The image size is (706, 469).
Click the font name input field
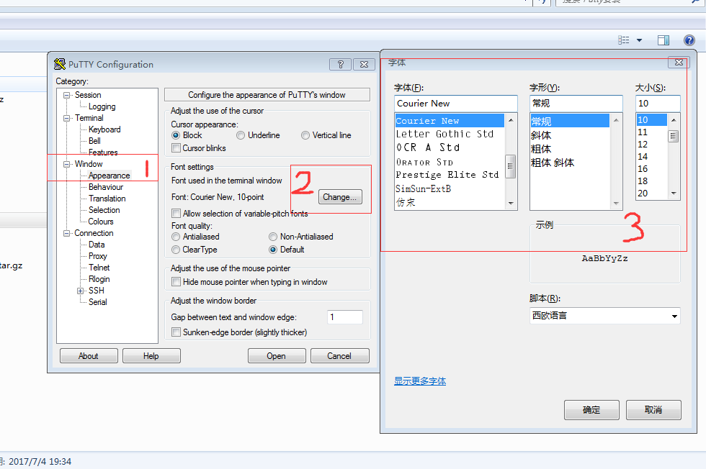coord(455,104)
